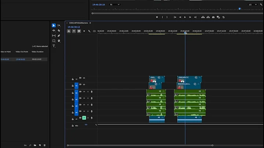Image resolution: width=264 pixels, height=148 pixels.
Task: Click the timeline timecode 19:46:30:12
Action: click(74, 27)
